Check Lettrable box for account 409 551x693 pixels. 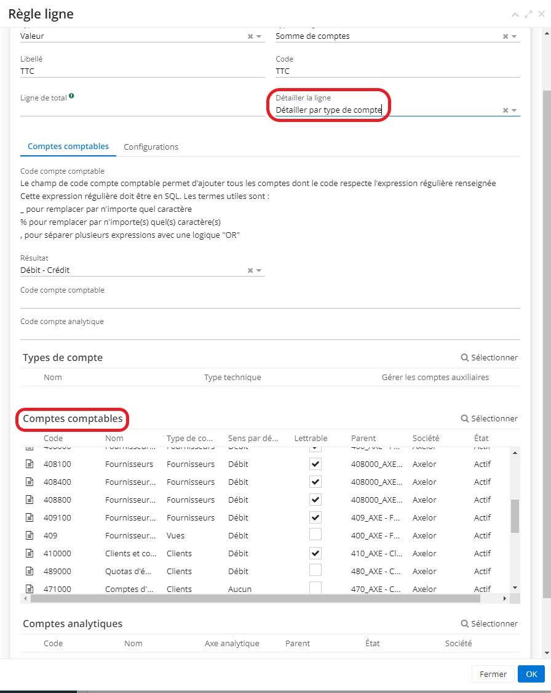click(315, 535)
